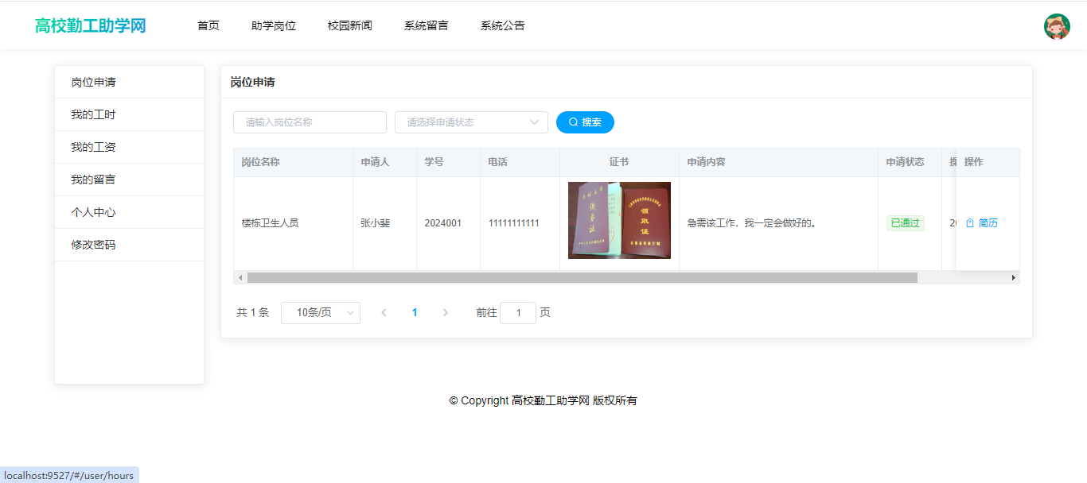Click the scrollbar's left arrow
The height and width of the screenshot is (483, 1087).
[240, 277]
